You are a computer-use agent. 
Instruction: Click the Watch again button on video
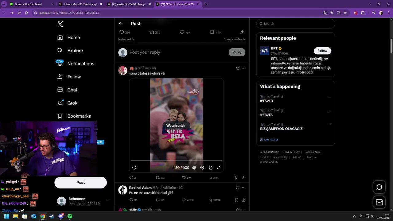pyautogui.click(x=176, y=125)
